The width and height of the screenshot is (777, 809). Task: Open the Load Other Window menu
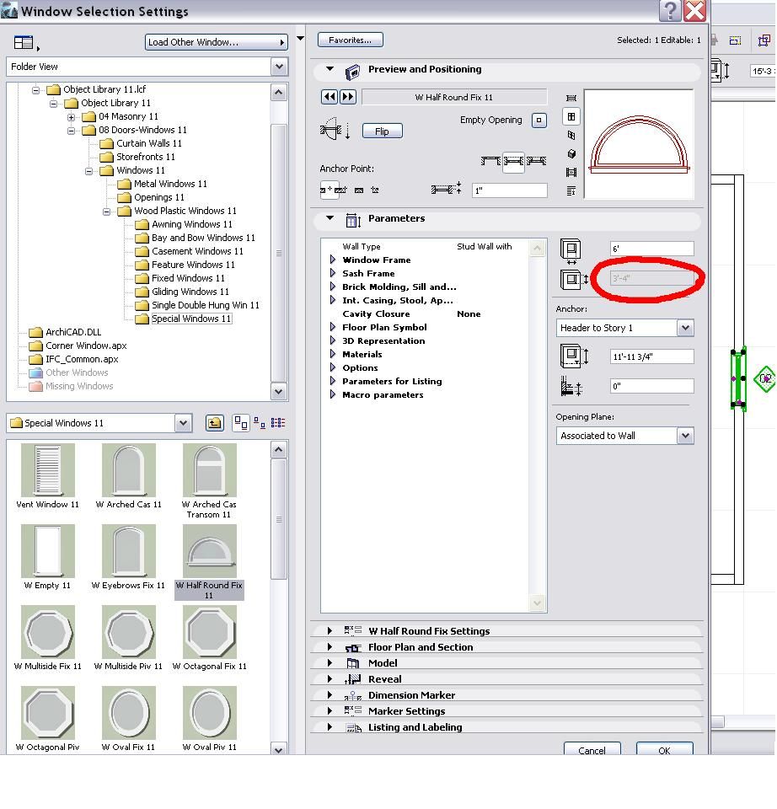click(x=217, y=42)
